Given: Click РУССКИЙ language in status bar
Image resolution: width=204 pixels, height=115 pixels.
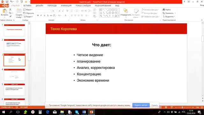Looking at the screenshot, I should point(24,107).
